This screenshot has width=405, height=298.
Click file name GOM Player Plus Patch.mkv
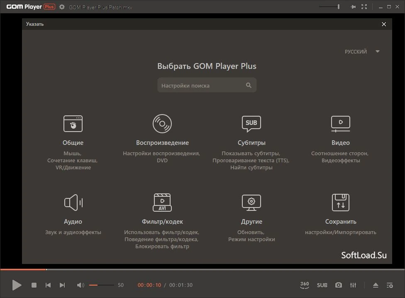point(100,7)
